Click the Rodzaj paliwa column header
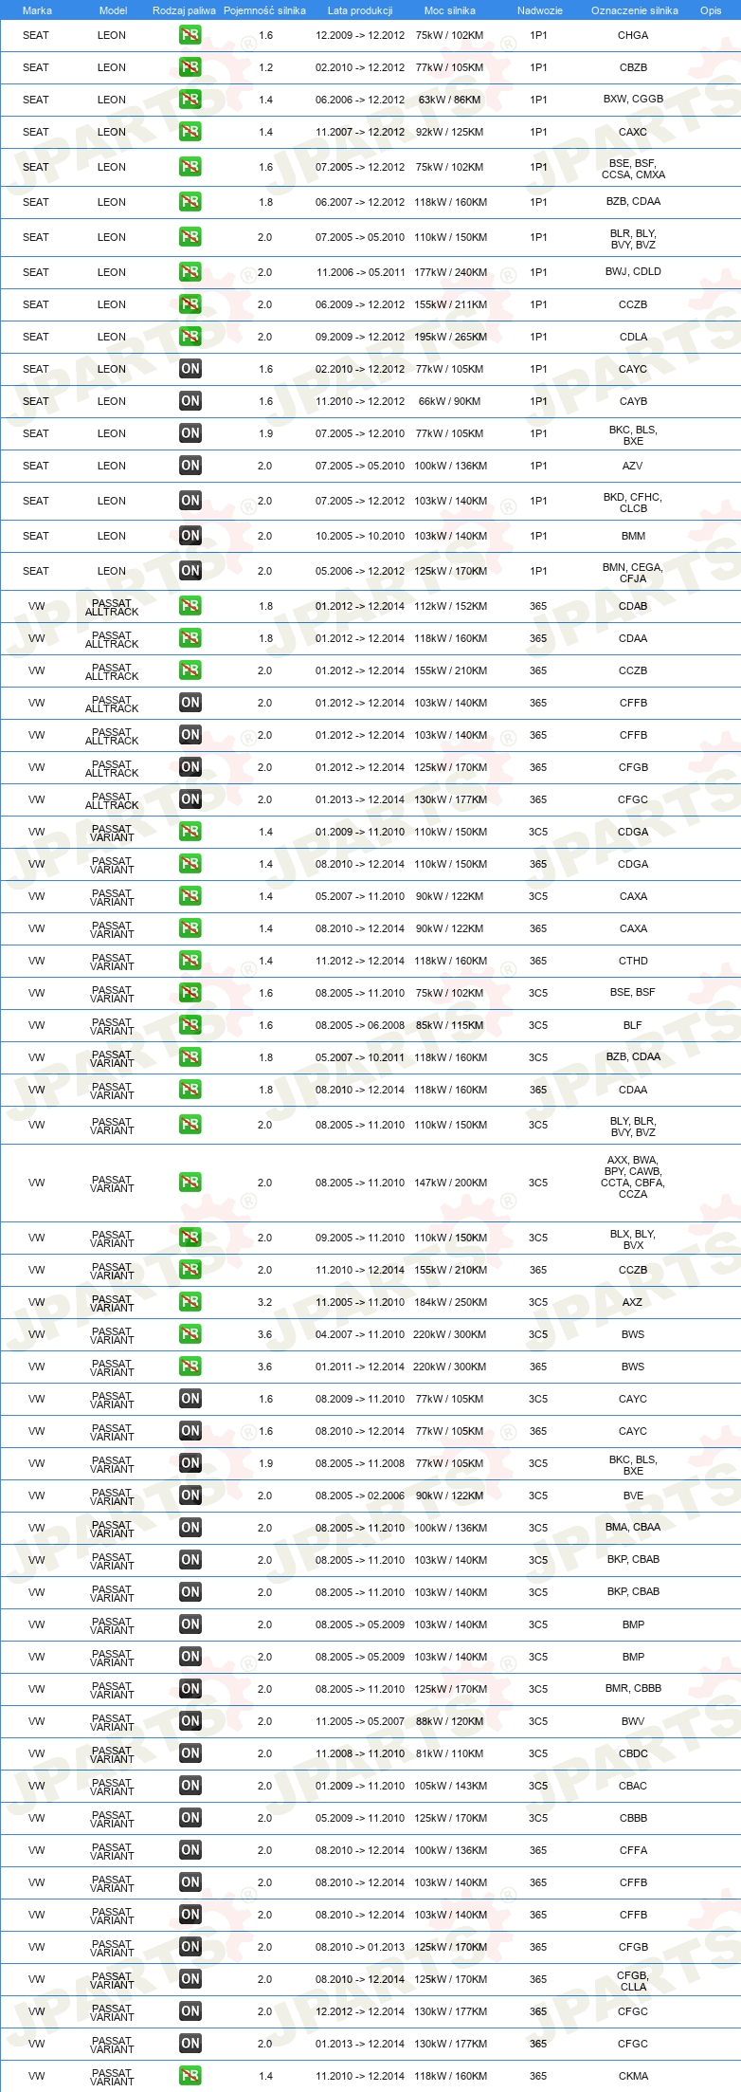This screenshot has width=741, height=2092. [184, 10]
